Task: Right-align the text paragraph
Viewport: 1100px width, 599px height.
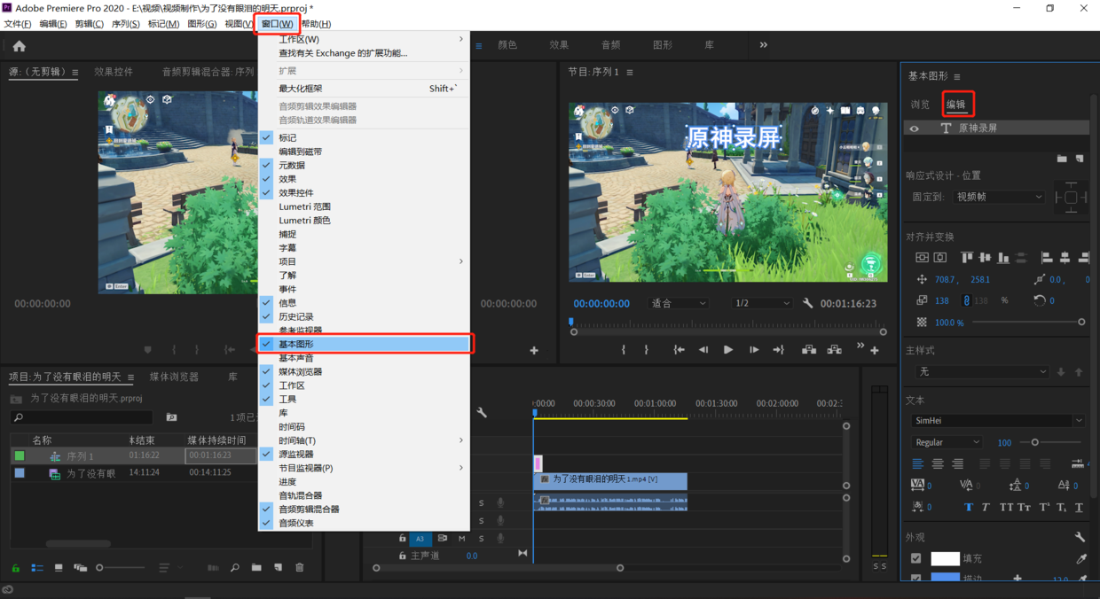Action: click(957, 463)
